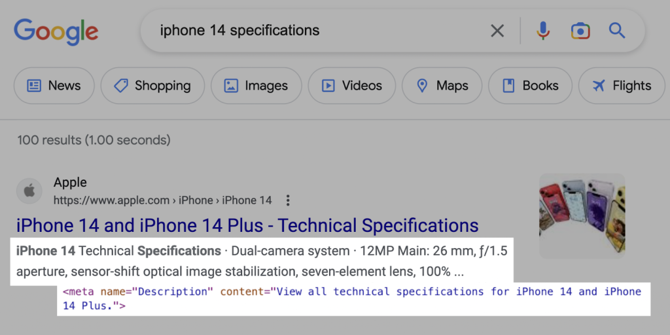The height and width of the screenshot is (335, 670).
Task: Open iPhone 14 Technical Specifications result title
Action: [x=247, y=226]
